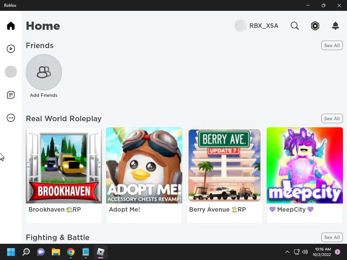Viewport: 347px width, 260px height.
Task: Open the notification count badge in taskbar
Action: pos(338,252)
